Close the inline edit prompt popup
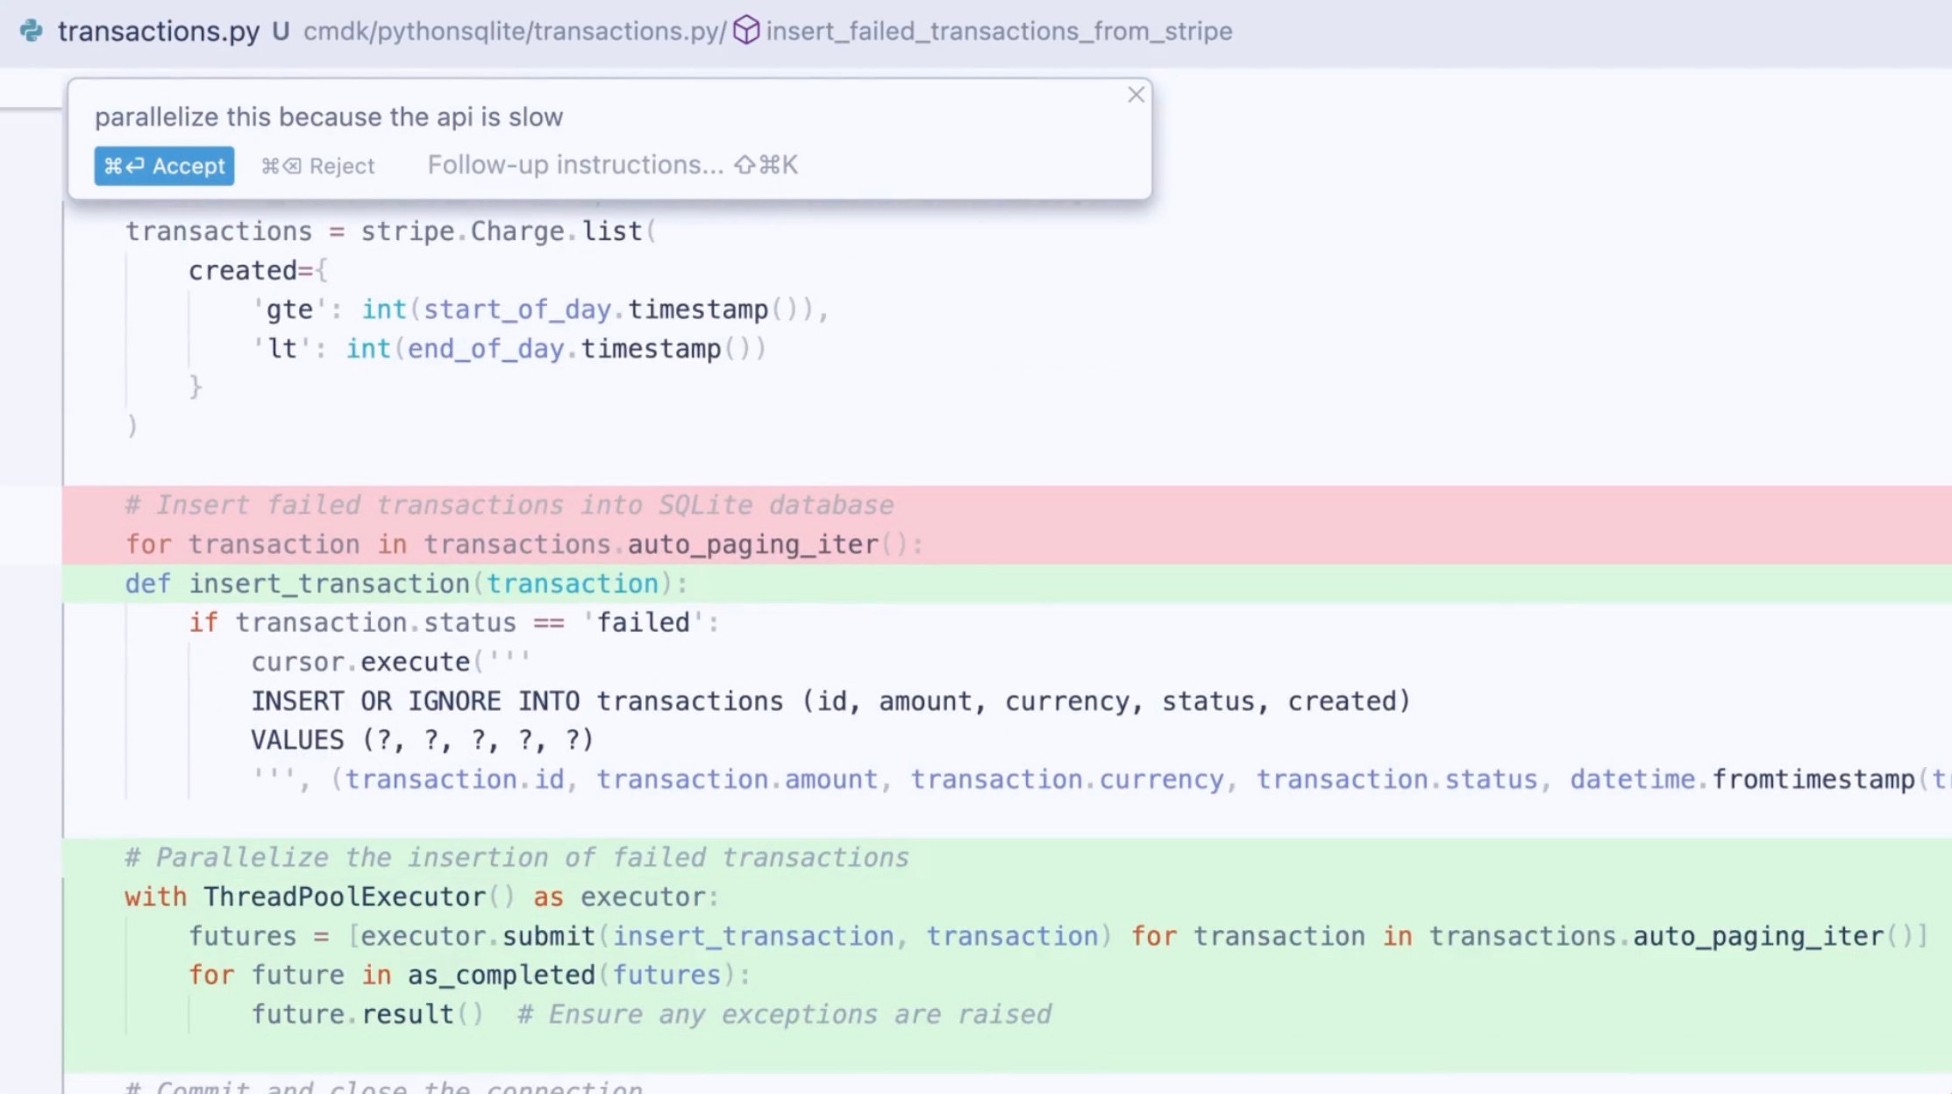The width and height of the screenshot is (1952, 1094). click(1136, 95)
